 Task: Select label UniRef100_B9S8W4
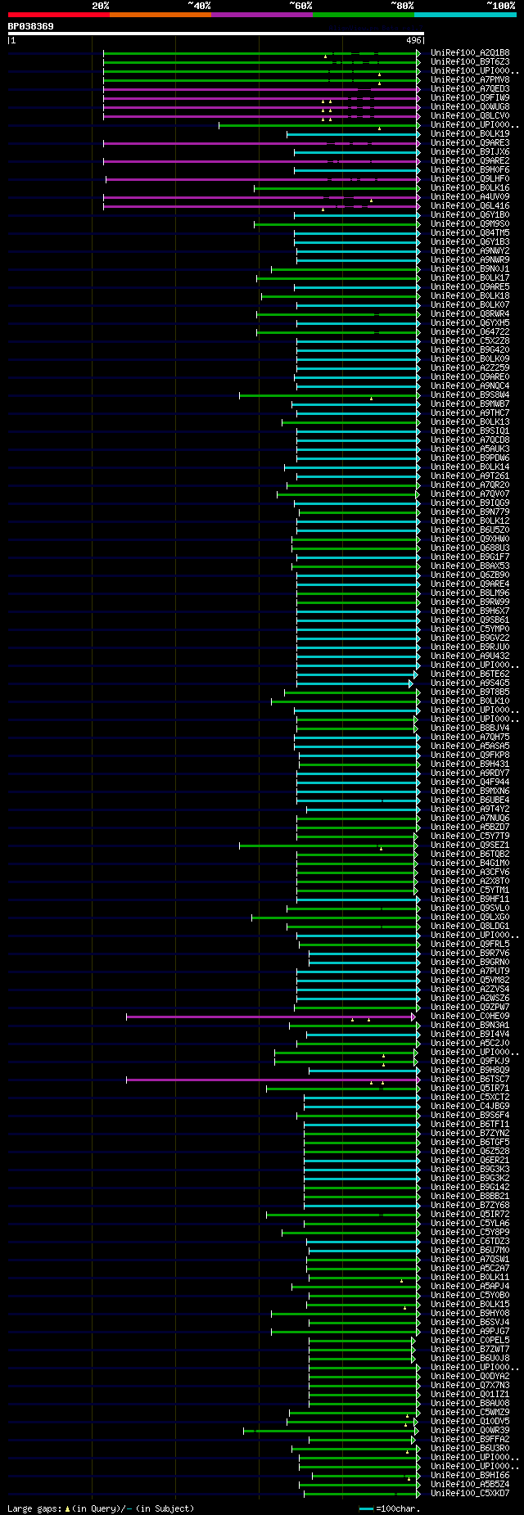pos(470,395)
